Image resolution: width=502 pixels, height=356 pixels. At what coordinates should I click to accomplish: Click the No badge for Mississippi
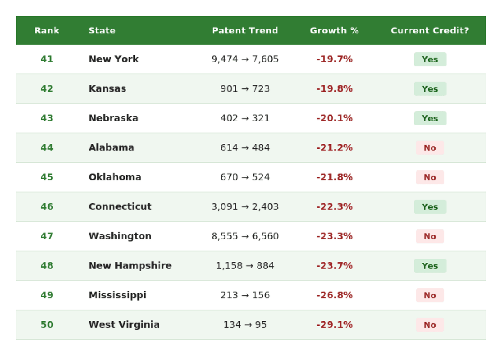pos(430,295)
